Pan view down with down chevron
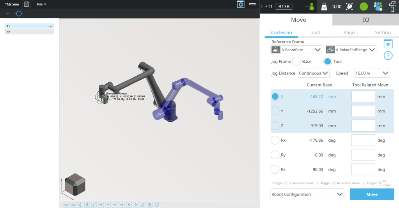Screen dimensions: 399x208 pyautogui.click(x=122, y=205)
